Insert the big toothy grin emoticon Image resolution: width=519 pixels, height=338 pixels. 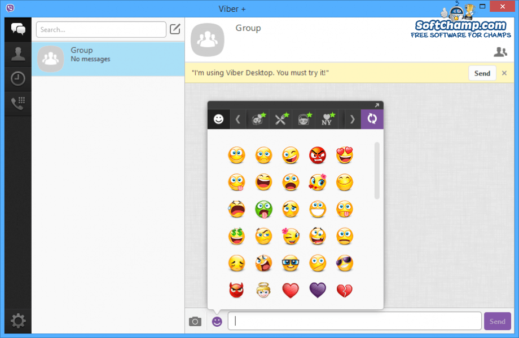point(318,209)
